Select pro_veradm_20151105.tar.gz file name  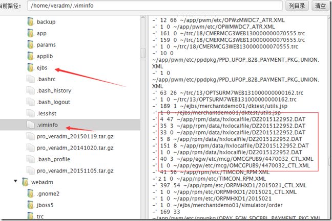click(75, 170)
